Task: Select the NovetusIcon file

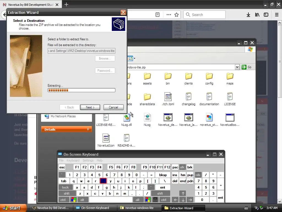Action: tap(106, 138)
